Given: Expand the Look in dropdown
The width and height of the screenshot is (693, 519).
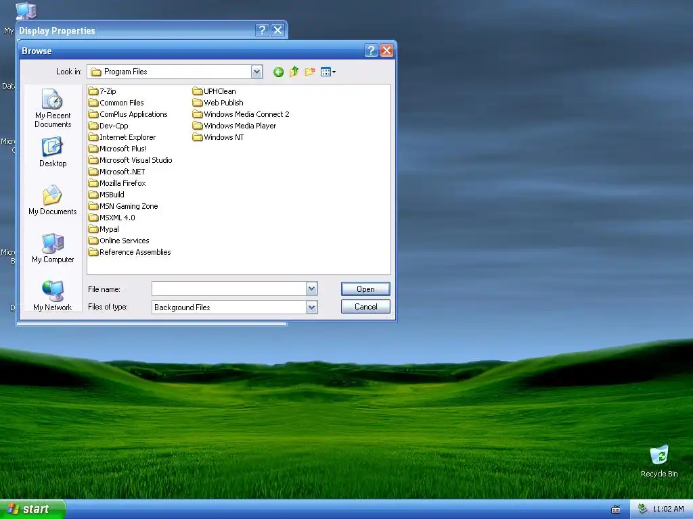Looking at the screenshot, I should coord(256,72).
